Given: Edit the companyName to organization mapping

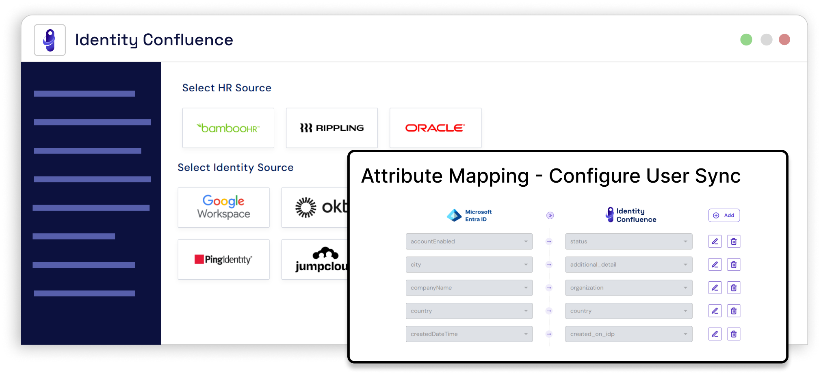Looking at the screenshot, I should tap(715, 288).
